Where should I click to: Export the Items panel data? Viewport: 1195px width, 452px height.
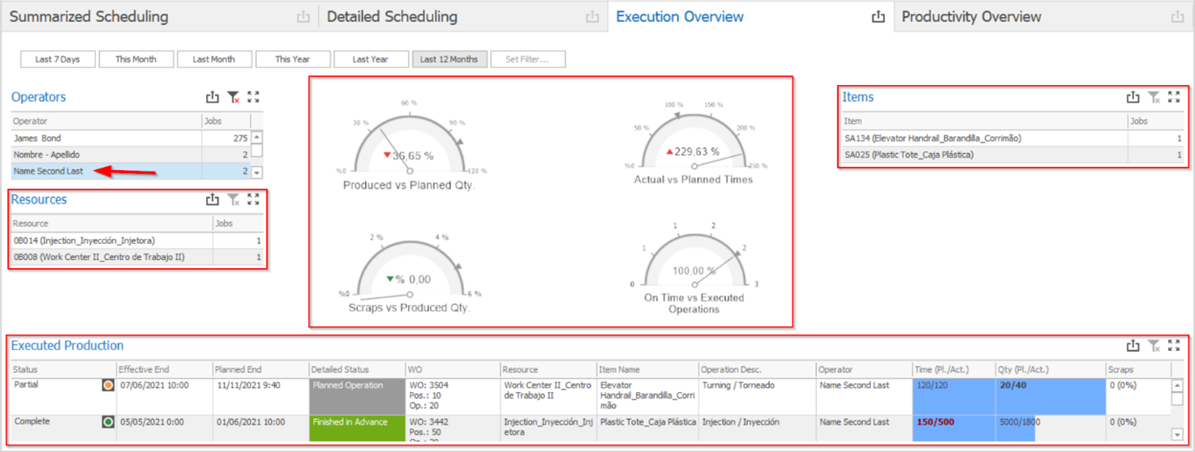[x=1133, y=97]
